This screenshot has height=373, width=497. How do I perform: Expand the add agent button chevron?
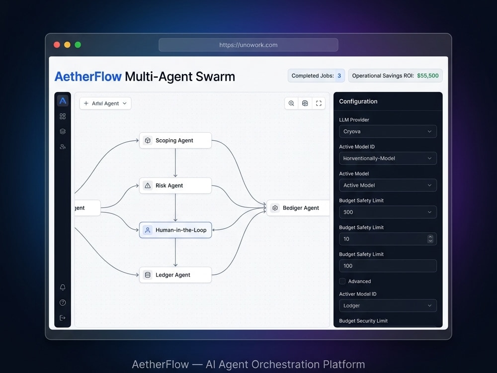click(x=125, y=103)
